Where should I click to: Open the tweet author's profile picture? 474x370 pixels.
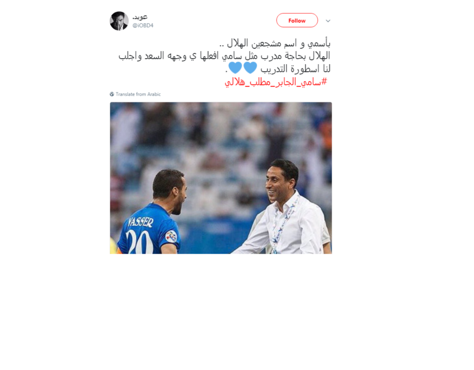click(x=119, y=21)
